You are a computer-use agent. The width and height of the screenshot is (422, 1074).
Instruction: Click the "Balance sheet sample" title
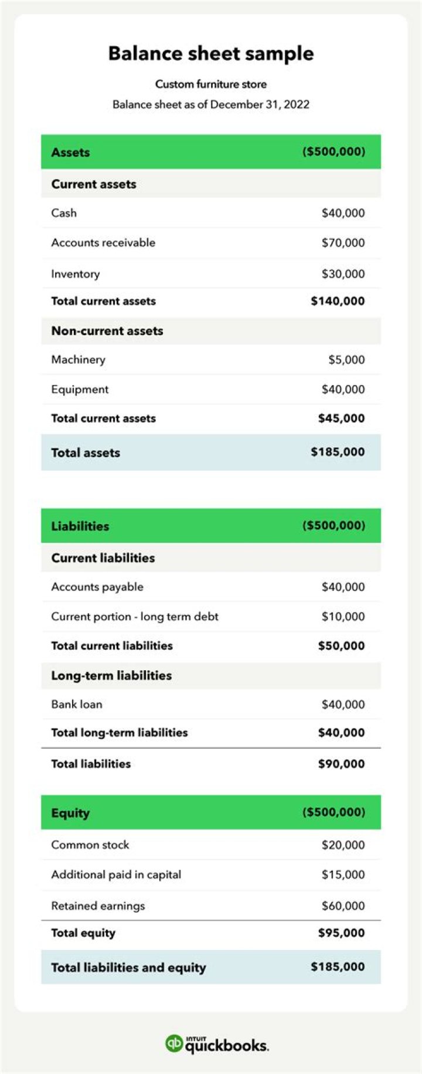(211, 53)
